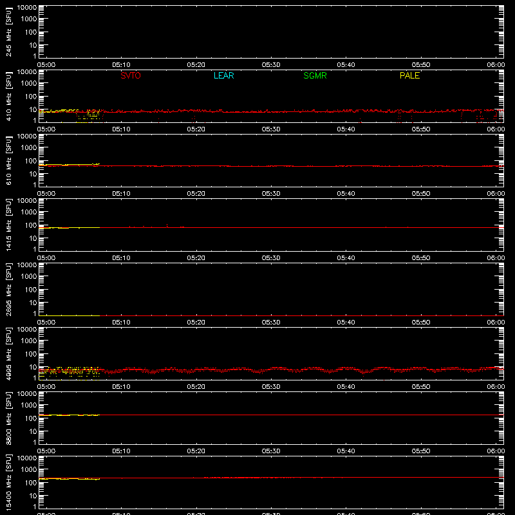This screenshot has width=515, height=515.
Task: Click the 05:30 time label below 245 MHz plot
Action: pyautogui.click(x=271, y=65)
